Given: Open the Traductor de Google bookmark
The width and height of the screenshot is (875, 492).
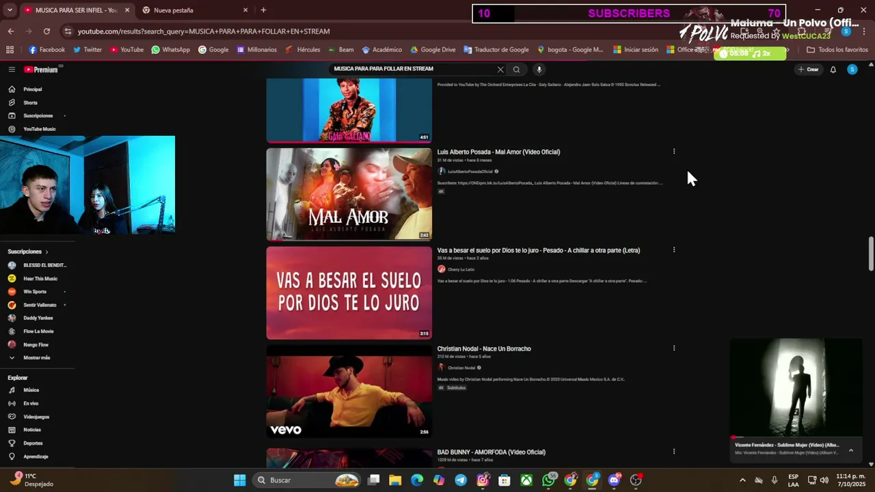Looking at the screenshot, I should tap(496, 50).
